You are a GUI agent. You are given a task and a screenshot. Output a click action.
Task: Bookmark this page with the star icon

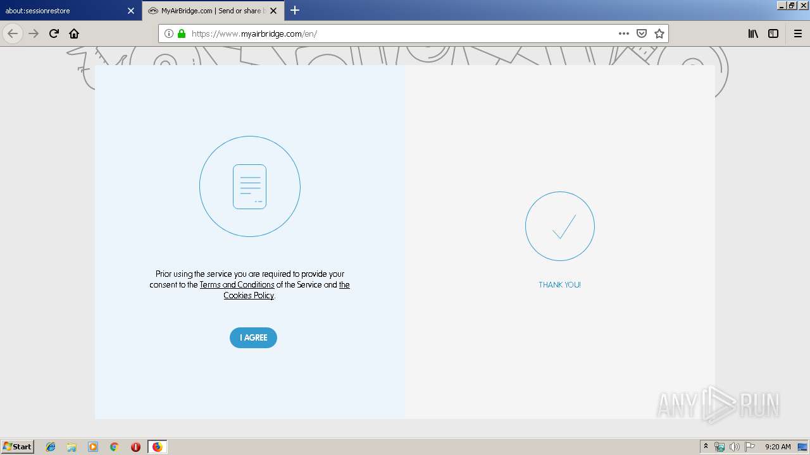click(659, 33)
